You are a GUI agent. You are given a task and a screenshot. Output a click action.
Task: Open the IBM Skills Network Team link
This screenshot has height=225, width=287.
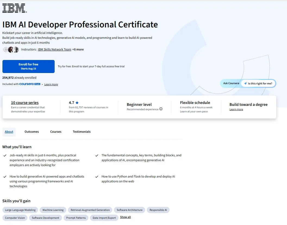click(x=54, y=49)
